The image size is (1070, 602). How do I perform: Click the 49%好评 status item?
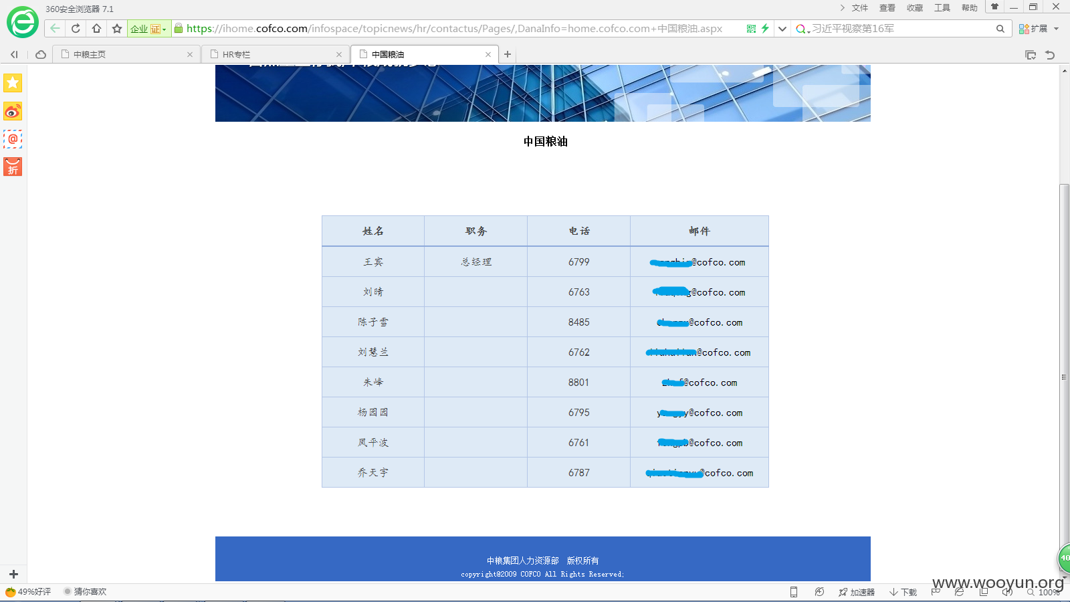pyautogui.click(x=28, y=592)
